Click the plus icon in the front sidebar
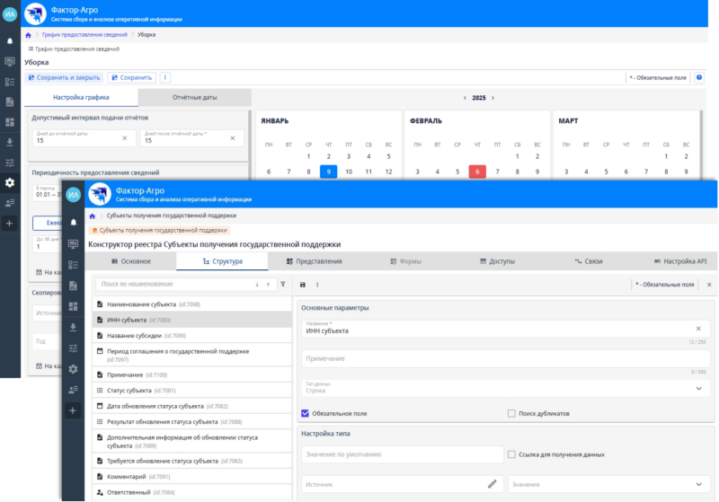Screen dimensions: 719x502 point(73,410)
